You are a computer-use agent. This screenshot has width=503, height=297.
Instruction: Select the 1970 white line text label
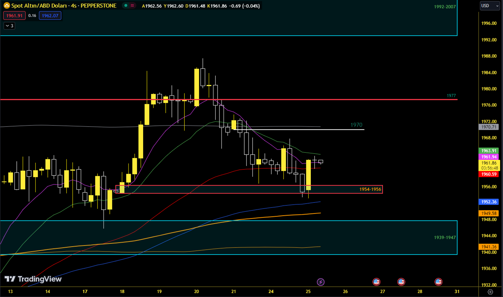(356, 125)
